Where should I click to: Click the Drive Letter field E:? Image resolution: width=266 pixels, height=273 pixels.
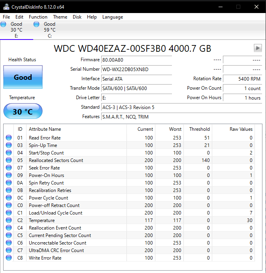click(x=137, y=98)
